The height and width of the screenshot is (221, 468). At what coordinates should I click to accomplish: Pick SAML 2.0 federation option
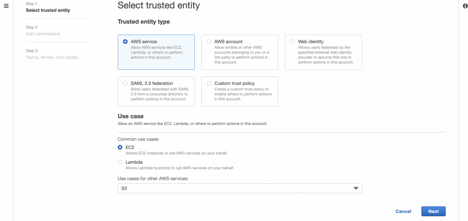(x=125, y=83)
